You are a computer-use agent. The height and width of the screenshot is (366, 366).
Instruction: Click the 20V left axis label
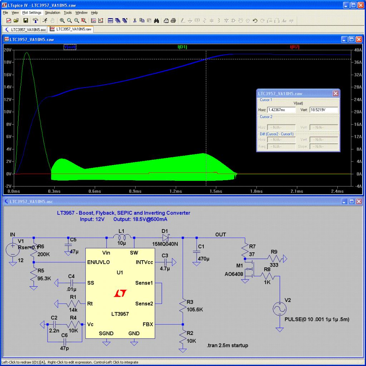tap(7, 50)
